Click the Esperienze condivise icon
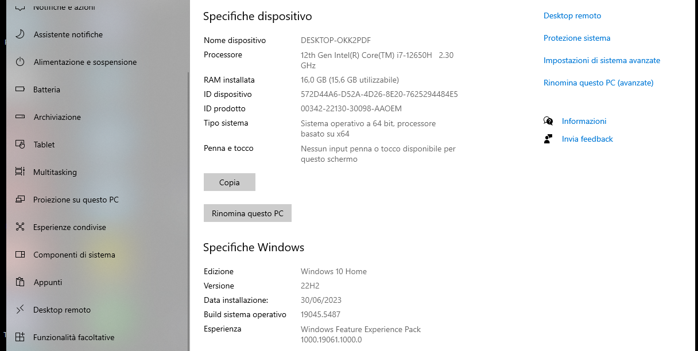This screenshot has width=698, height=351. point(20,227)
